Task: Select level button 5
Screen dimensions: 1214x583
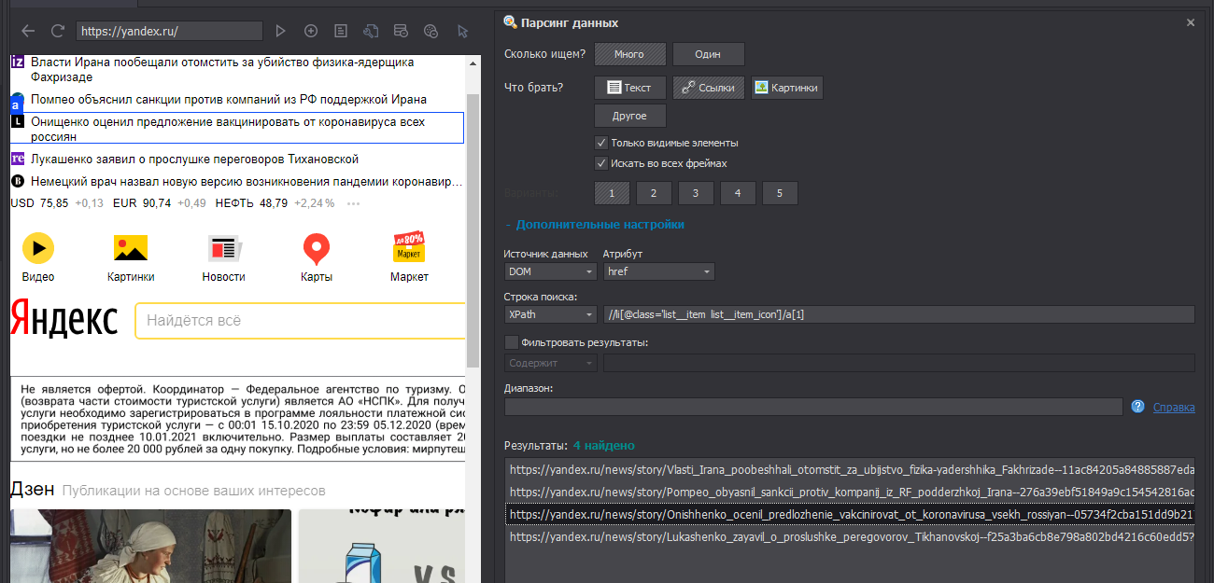Action: tap(780, 193)
